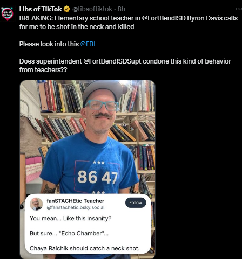242x259 pixels.
Task: Open the @FBI mention link
Action: [x=88, y=44]
